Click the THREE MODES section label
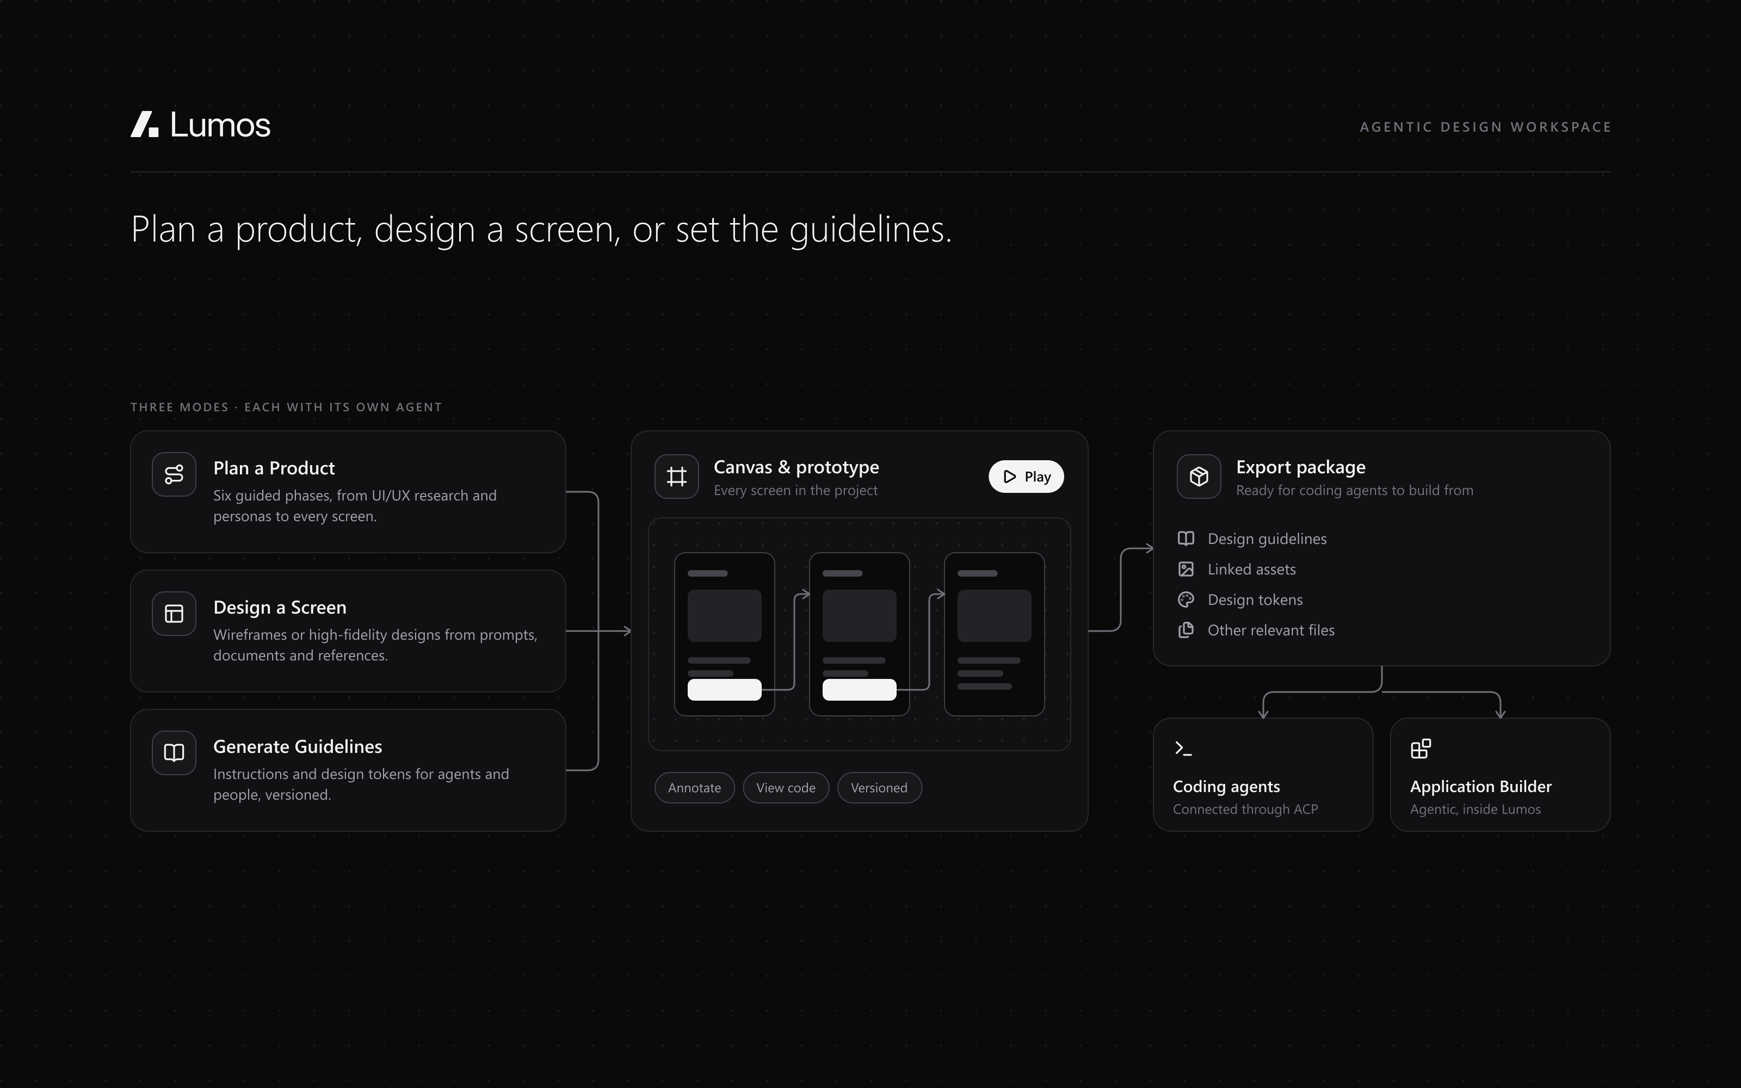Image resolution: width=1741 pixels, height=1088 pixels. click(x=286, y=407)
